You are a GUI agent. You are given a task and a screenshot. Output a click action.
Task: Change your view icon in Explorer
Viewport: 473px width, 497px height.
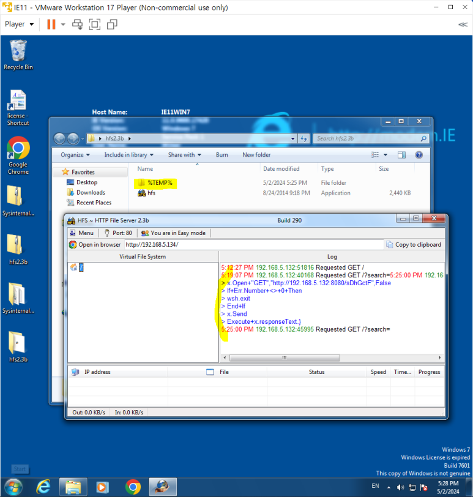[x=375, y=155]
